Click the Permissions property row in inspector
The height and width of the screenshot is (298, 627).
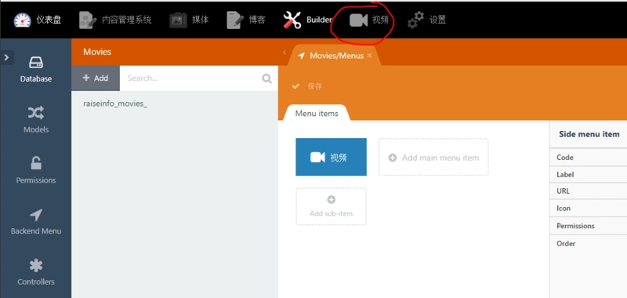coord(589,226)
